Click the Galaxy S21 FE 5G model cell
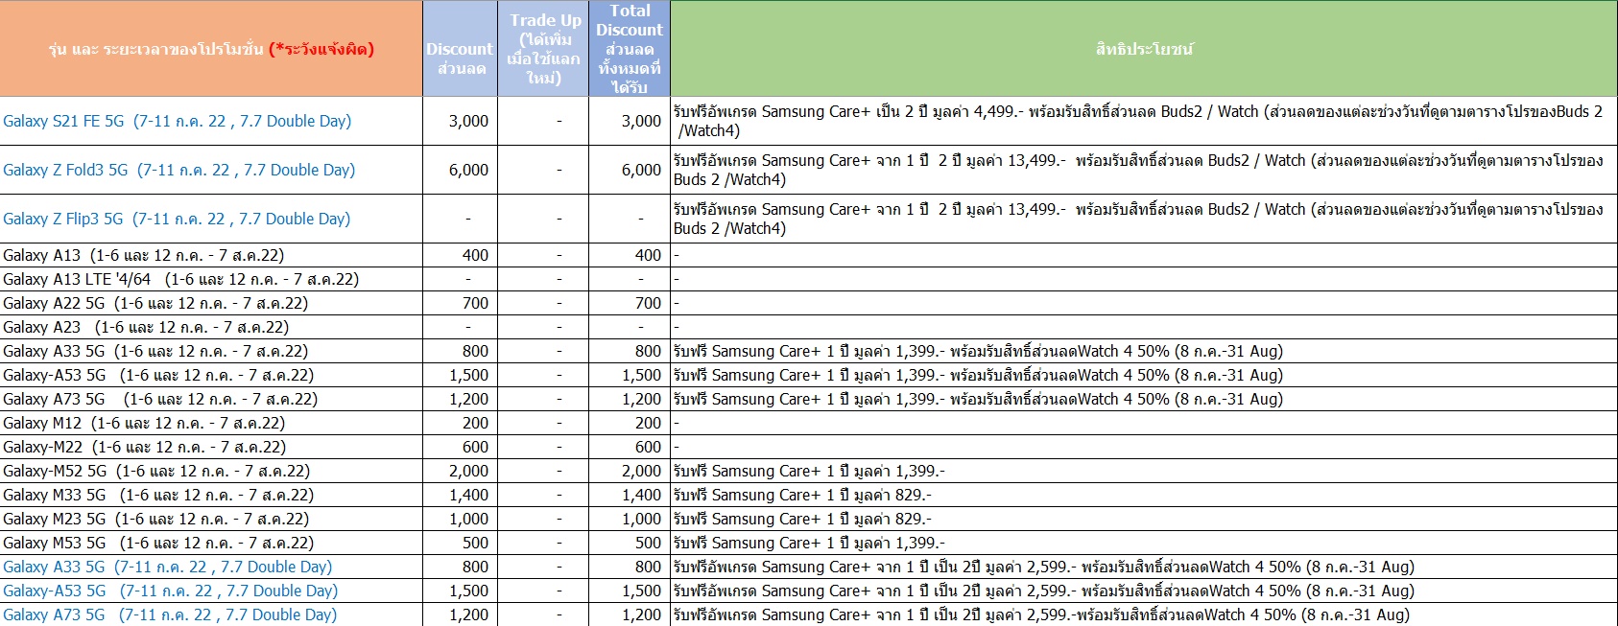Image resolution: width=1618 pixels, height=626 pixels. (211, 121)
